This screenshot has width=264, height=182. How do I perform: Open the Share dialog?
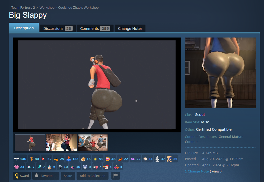68,176
